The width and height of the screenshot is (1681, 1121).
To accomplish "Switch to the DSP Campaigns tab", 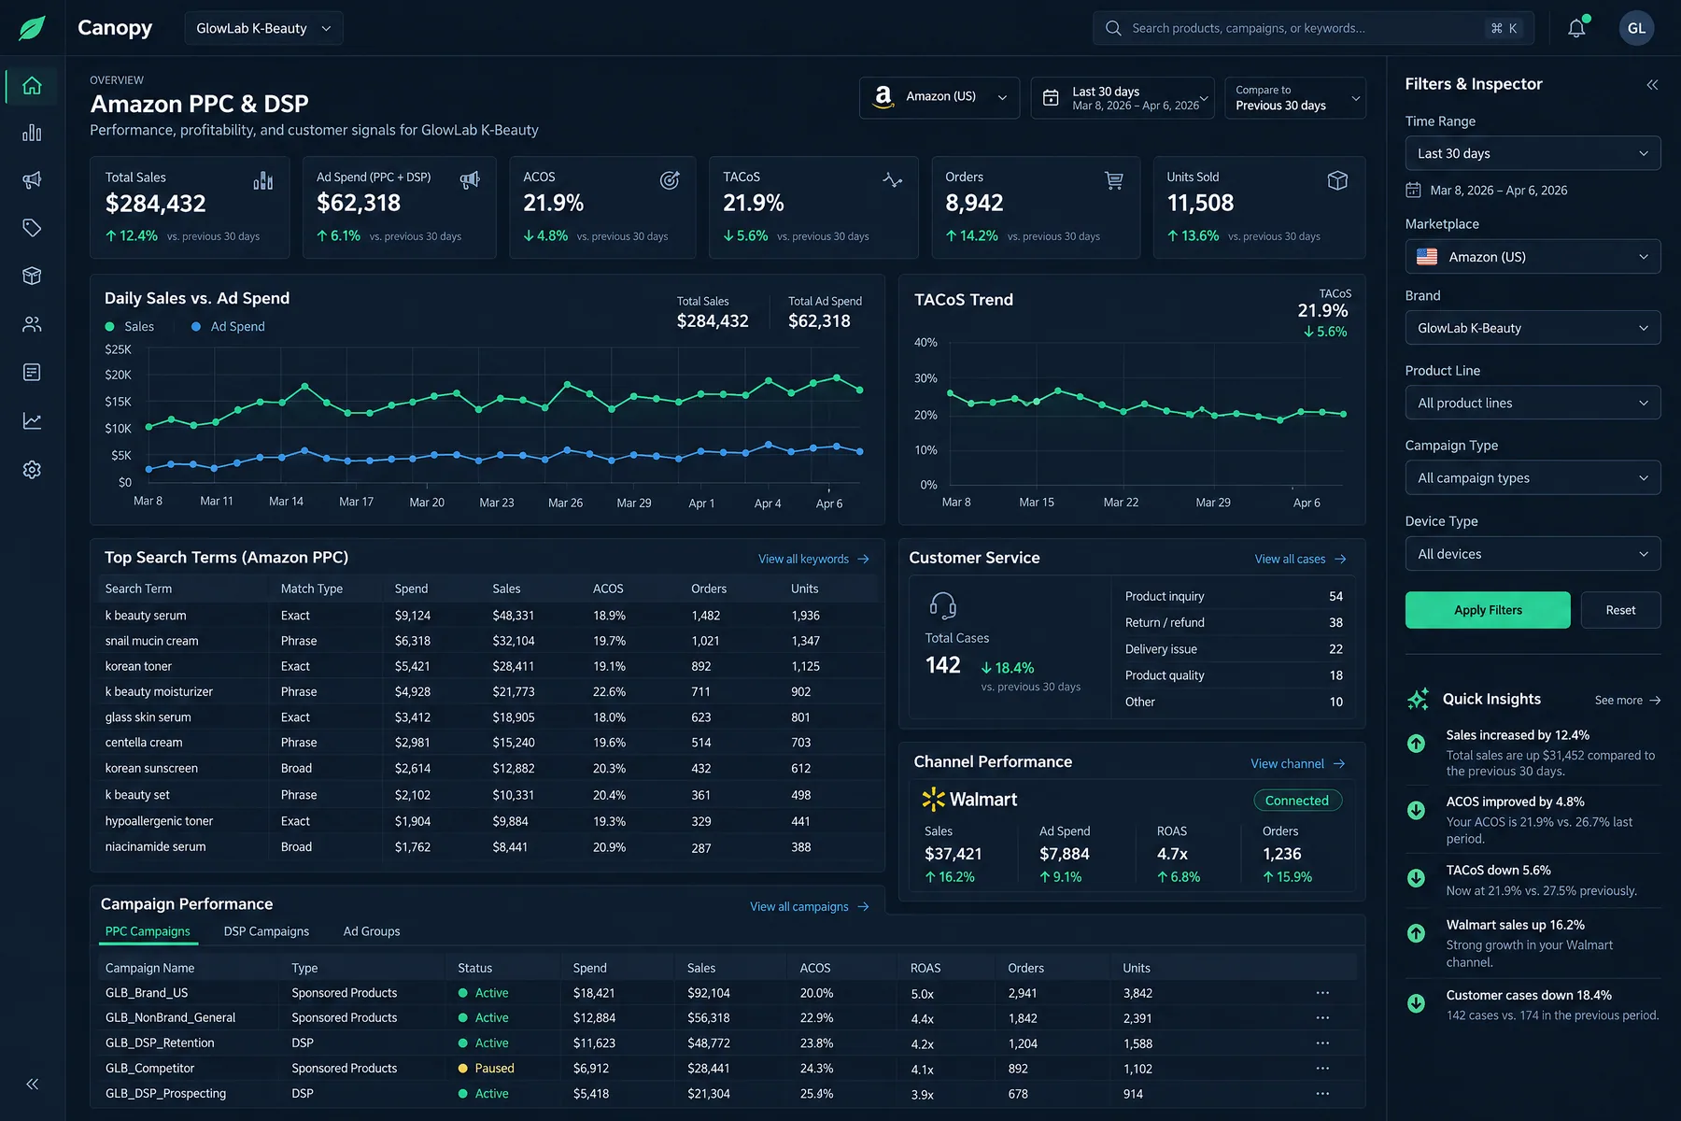I will point(266,931).
